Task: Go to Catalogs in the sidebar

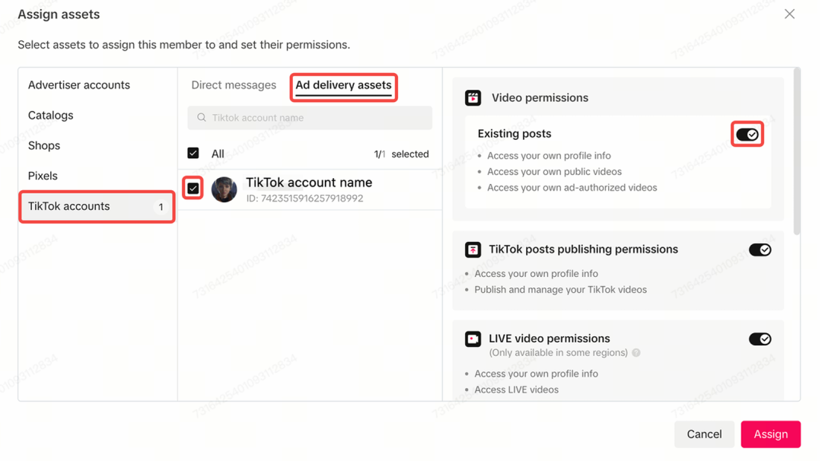Action: [51, 116]
